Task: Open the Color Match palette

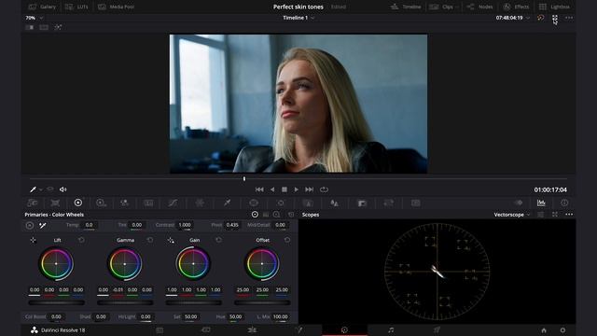Action: click(x=55, y=203)
